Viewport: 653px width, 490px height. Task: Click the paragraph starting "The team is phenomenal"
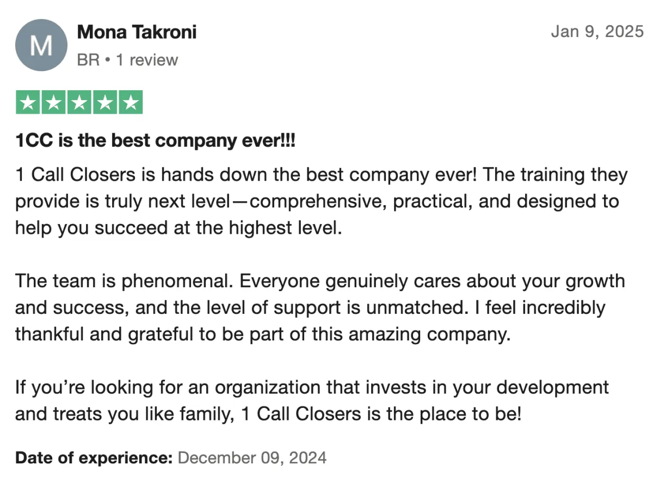tap(320, 308)
